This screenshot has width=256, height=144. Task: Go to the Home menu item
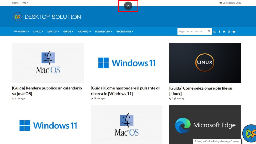(15, 3)
